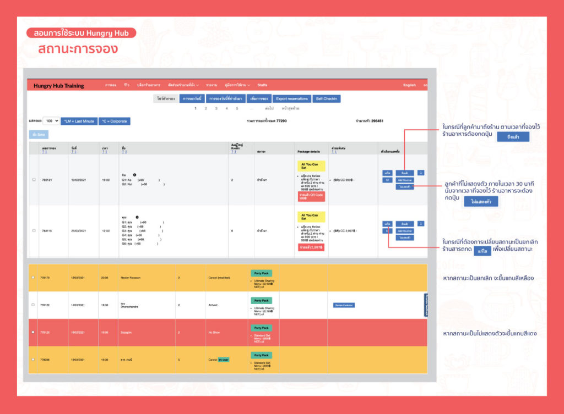
Task: Open the บล็อกร้านอาหาร nav item
Action: pyautogui.click(x=149, y=85)
